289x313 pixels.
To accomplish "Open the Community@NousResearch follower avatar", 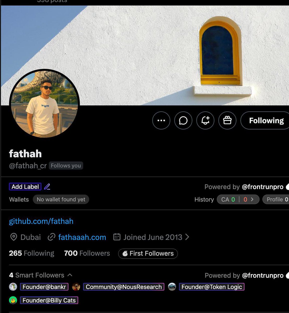I will click(x=76, y=287).
